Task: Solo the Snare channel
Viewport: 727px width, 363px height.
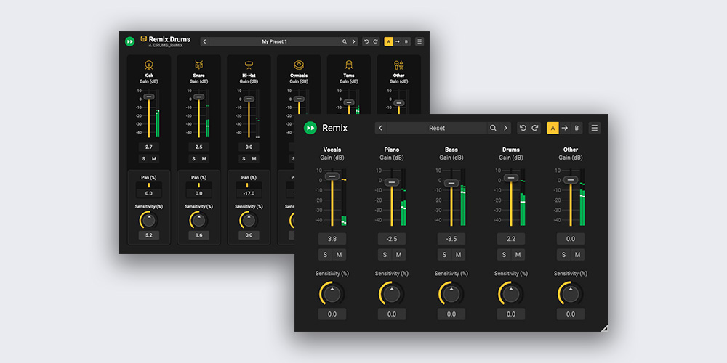Action: click(x=194, y=159)
